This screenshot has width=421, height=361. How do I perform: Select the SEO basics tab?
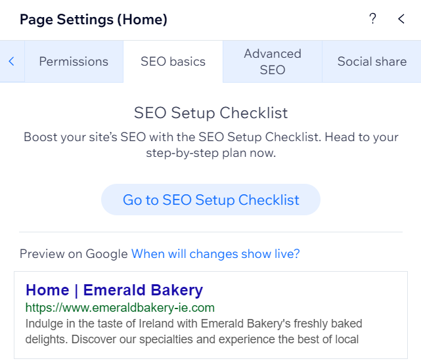pos(173,62)
